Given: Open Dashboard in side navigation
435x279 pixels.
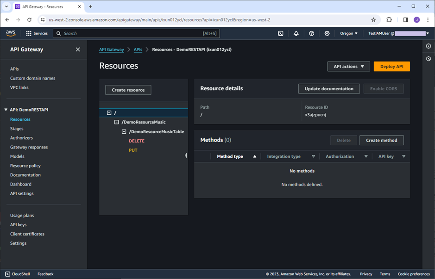Looking at the screenshot, I should 21,184.
